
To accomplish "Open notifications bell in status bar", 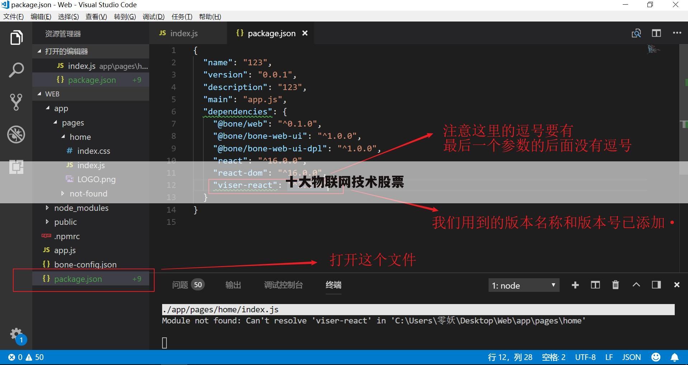I will point(675,357).
